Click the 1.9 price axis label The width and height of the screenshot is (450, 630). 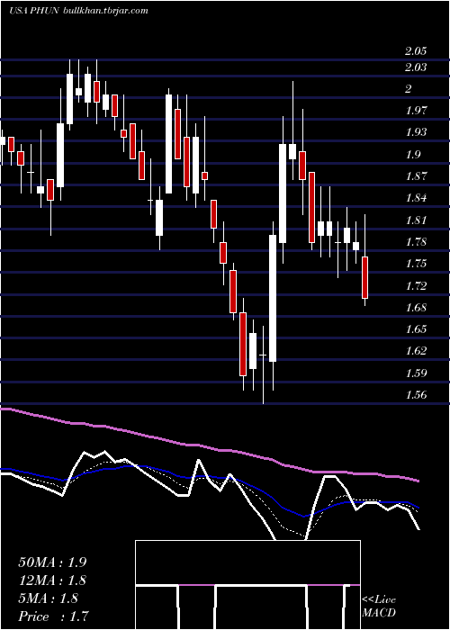point(413,155)
